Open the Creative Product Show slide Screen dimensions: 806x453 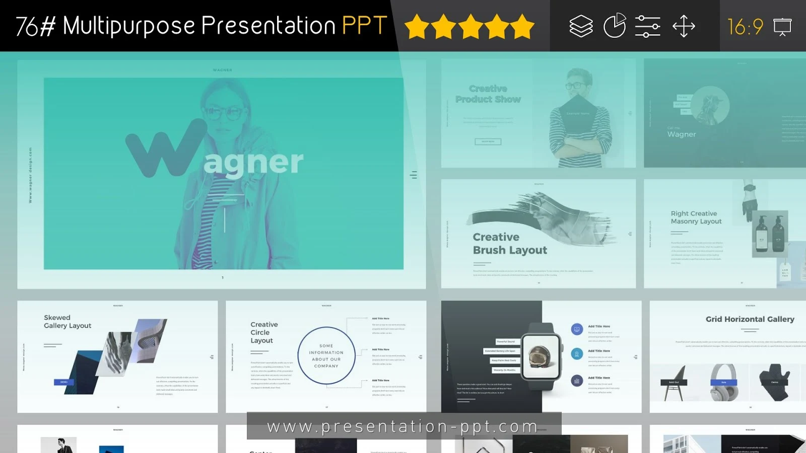click(x=539, y=113)
